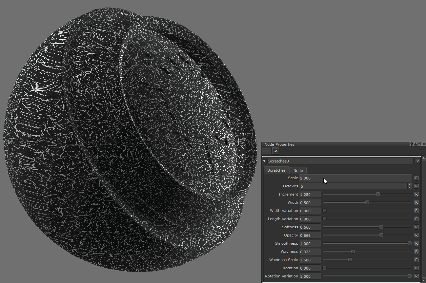Decrease Octaves with the down stepper arrow

[410, 188]
